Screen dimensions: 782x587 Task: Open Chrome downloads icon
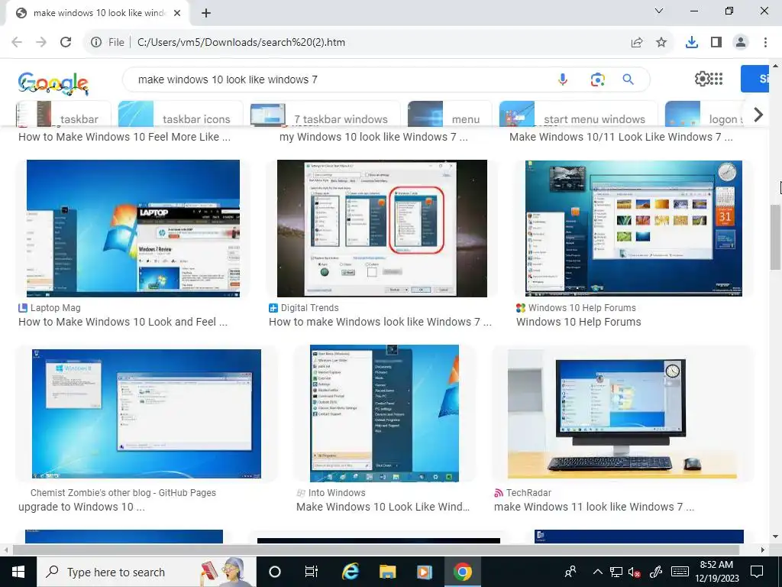point(692,42)
